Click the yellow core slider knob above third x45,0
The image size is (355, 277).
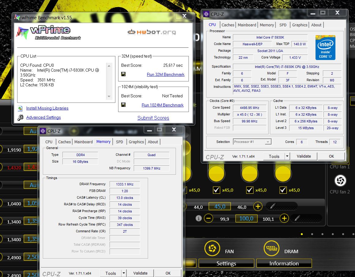pyautogui.click(x=250, y=174)
